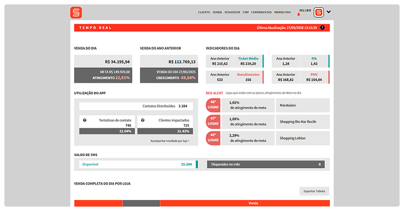
Task: Click the Disponível SMS balance 15.204
Action: (x=138, y=164)
